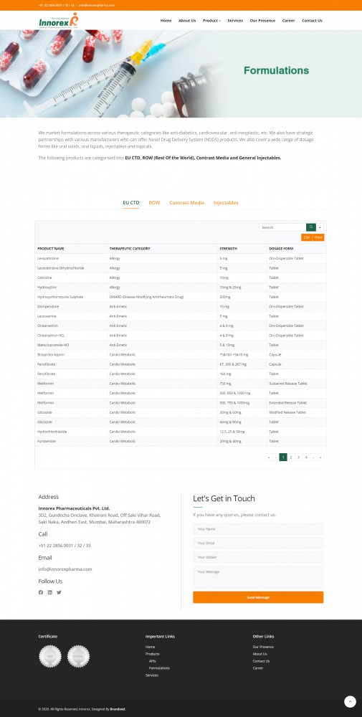Go to first page of table

(269, 457)
